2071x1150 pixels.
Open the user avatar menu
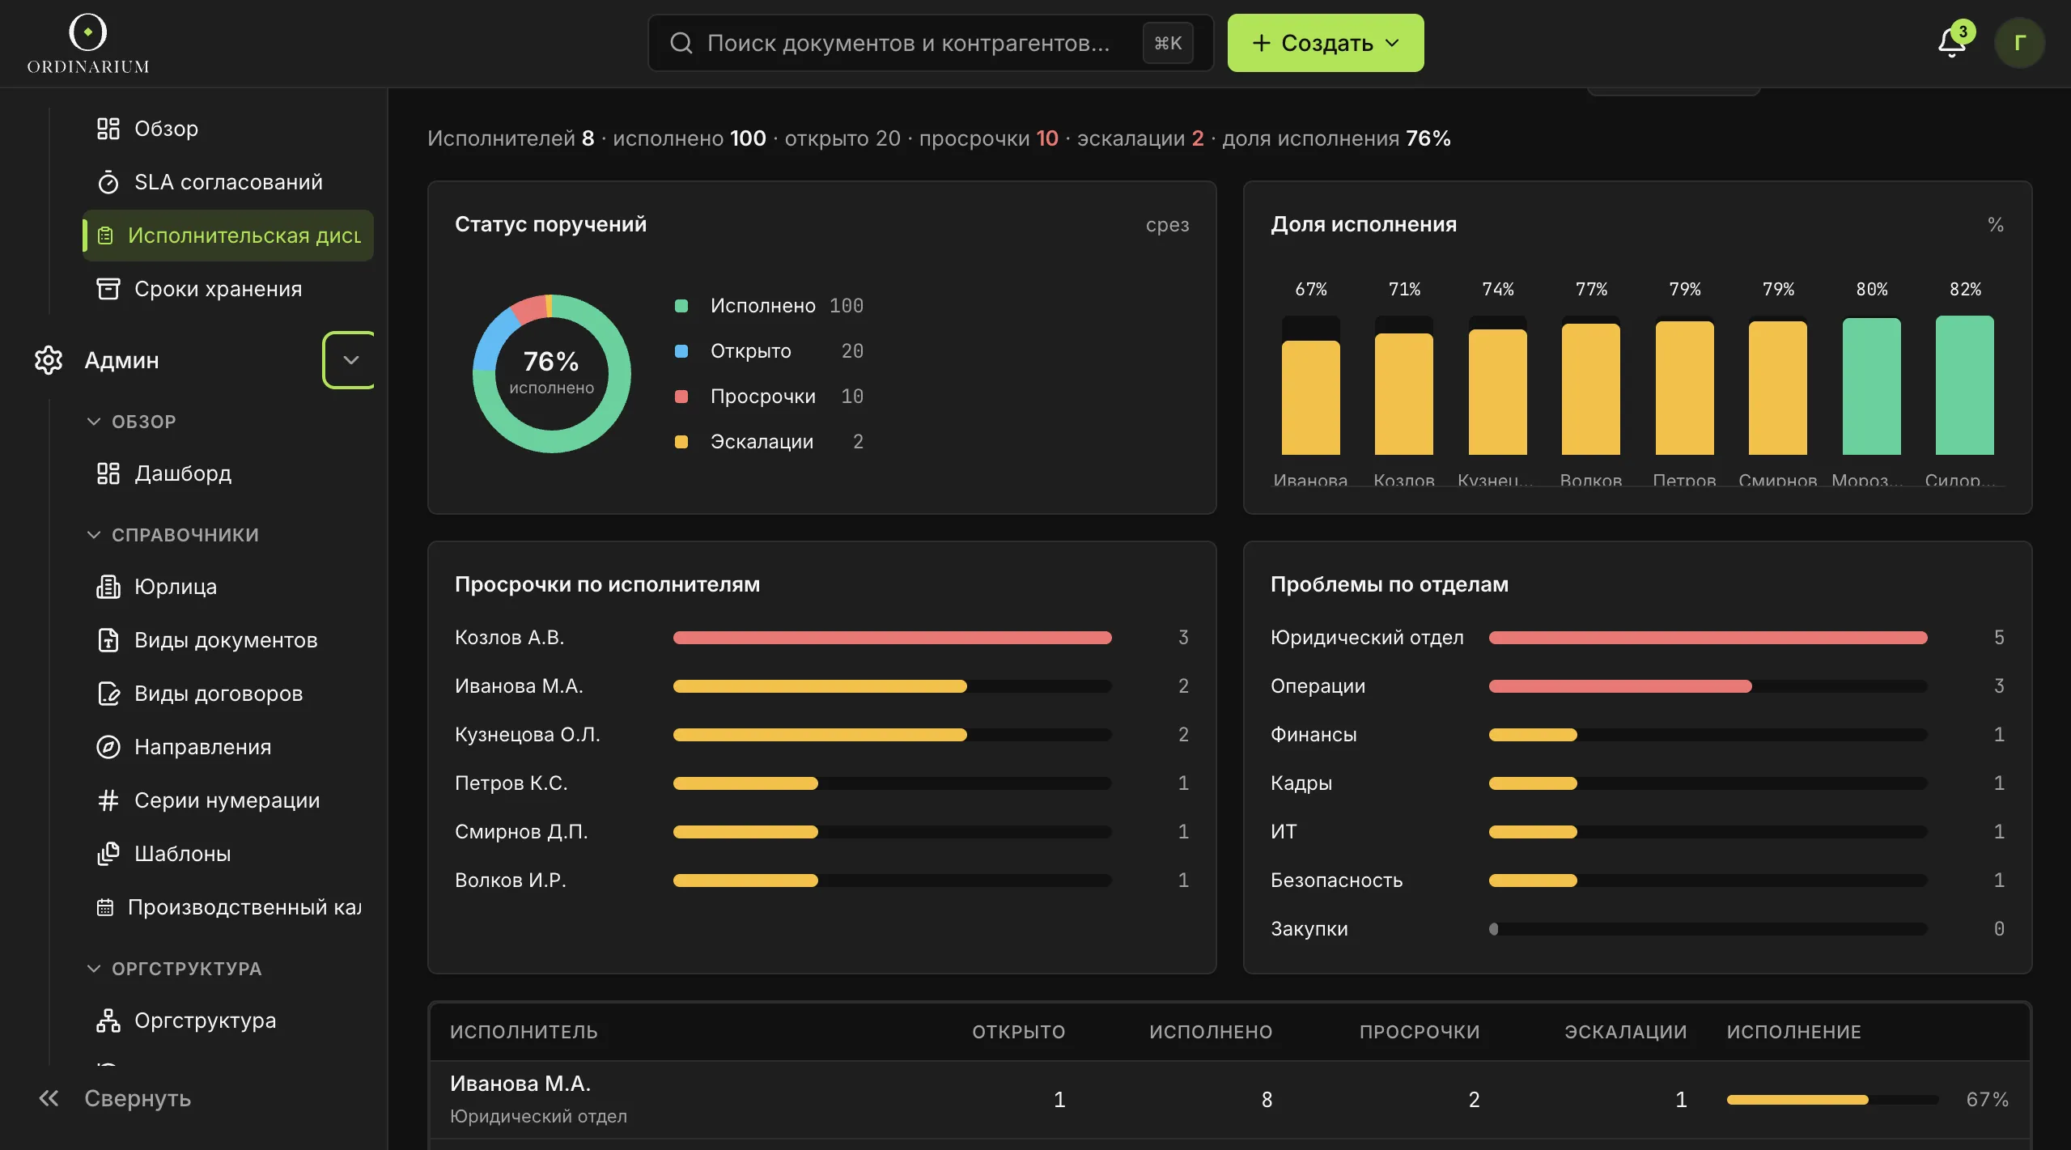pos(2020,43)
